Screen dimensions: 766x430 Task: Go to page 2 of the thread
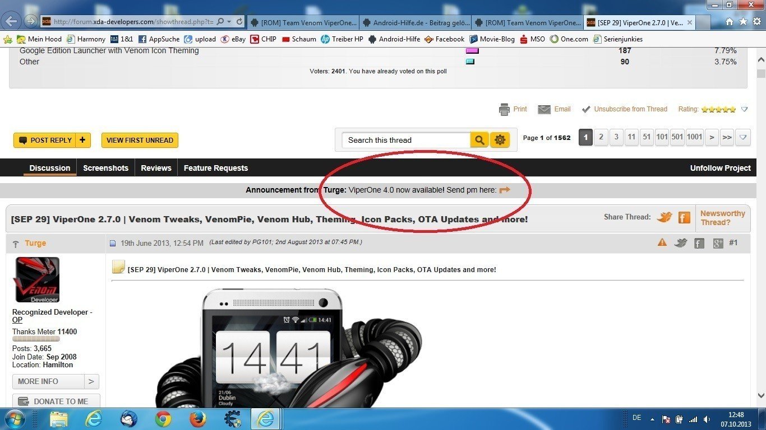[x=601, y=137]
